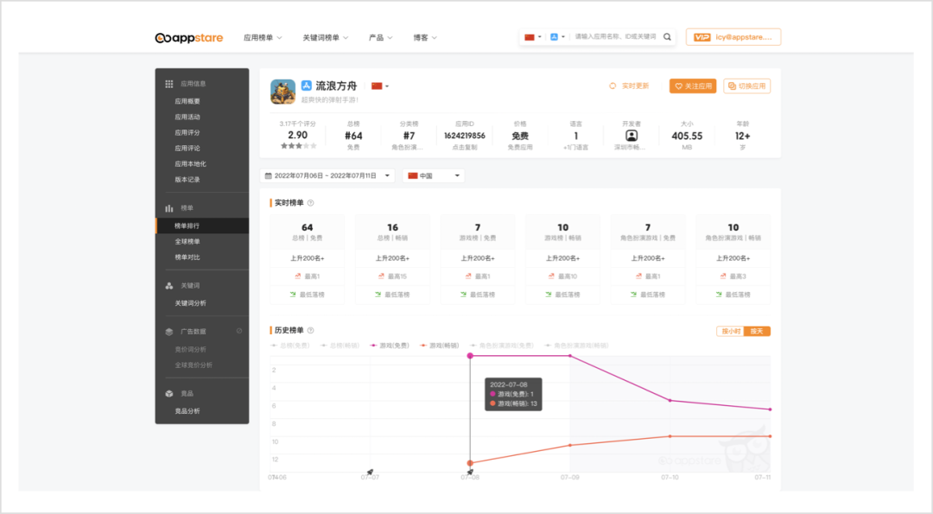Click help icon beside 实时榜单 heading

point(310,203)
